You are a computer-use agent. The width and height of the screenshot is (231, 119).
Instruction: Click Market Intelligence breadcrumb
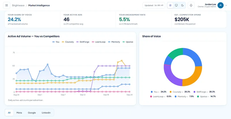click(x=39, y=5)
